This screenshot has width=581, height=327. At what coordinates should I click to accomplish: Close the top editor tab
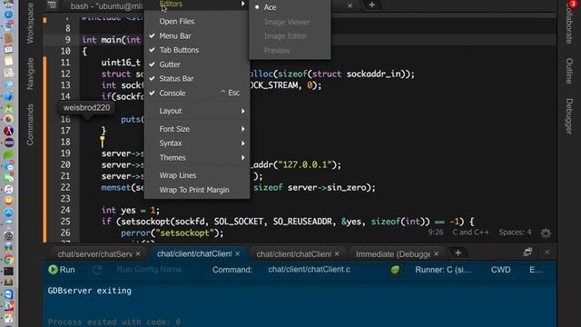[x=350, y=5]
